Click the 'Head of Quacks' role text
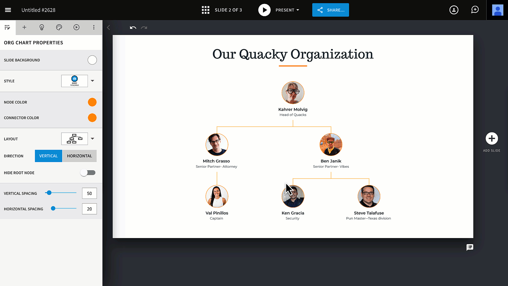 coord(293,115)
